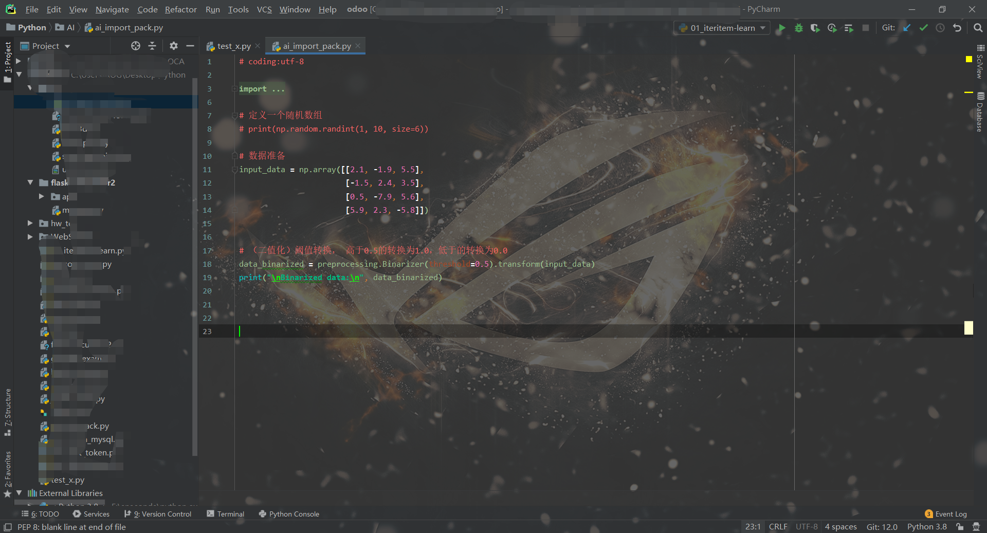Image resolution: width=987 pixels, height=533 pixels.
Task: Open the Favorites tool window
Action: (7, 474)
